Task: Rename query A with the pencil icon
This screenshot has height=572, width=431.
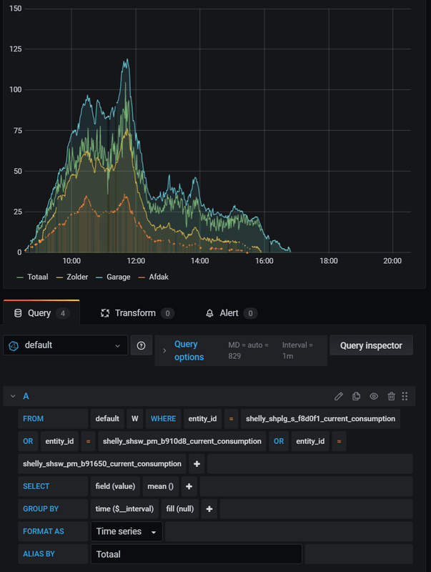Action: coord(339,396)
